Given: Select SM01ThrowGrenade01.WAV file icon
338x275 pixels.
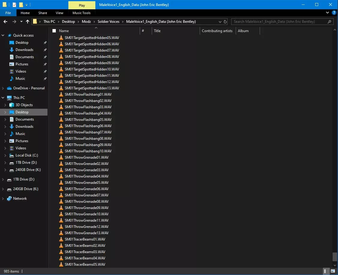Looking at the screenshot, I should point(61,157).
